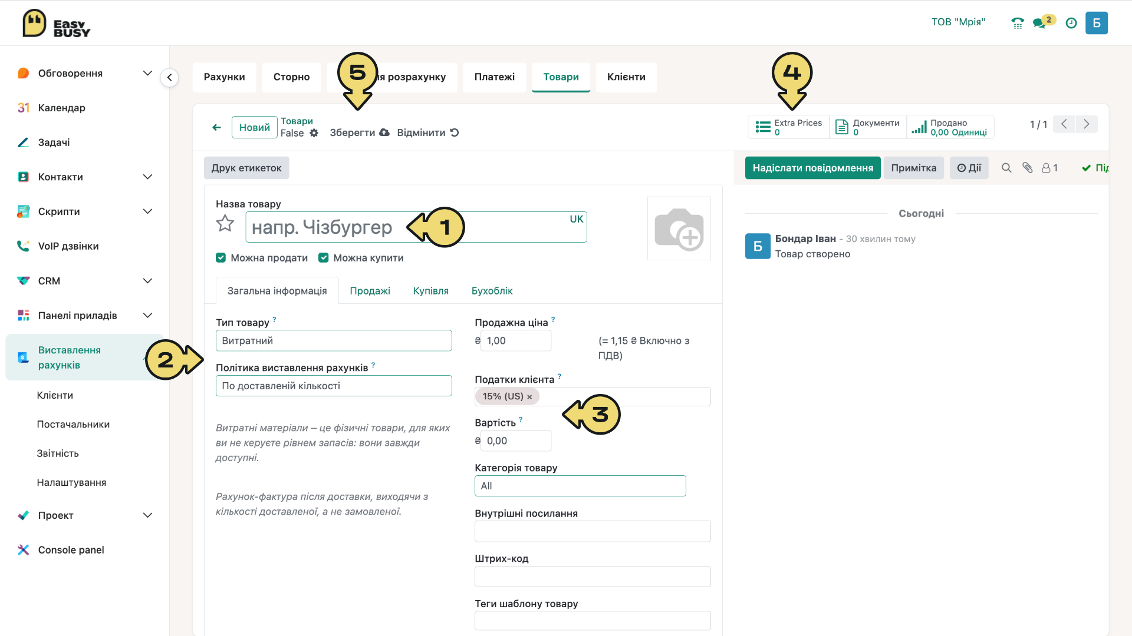Image resolution: width=1132 pixels, height=636 pixels.
Task: Switch to Рахунки tab
Action: pyautogui.click(x=224, y=77)
